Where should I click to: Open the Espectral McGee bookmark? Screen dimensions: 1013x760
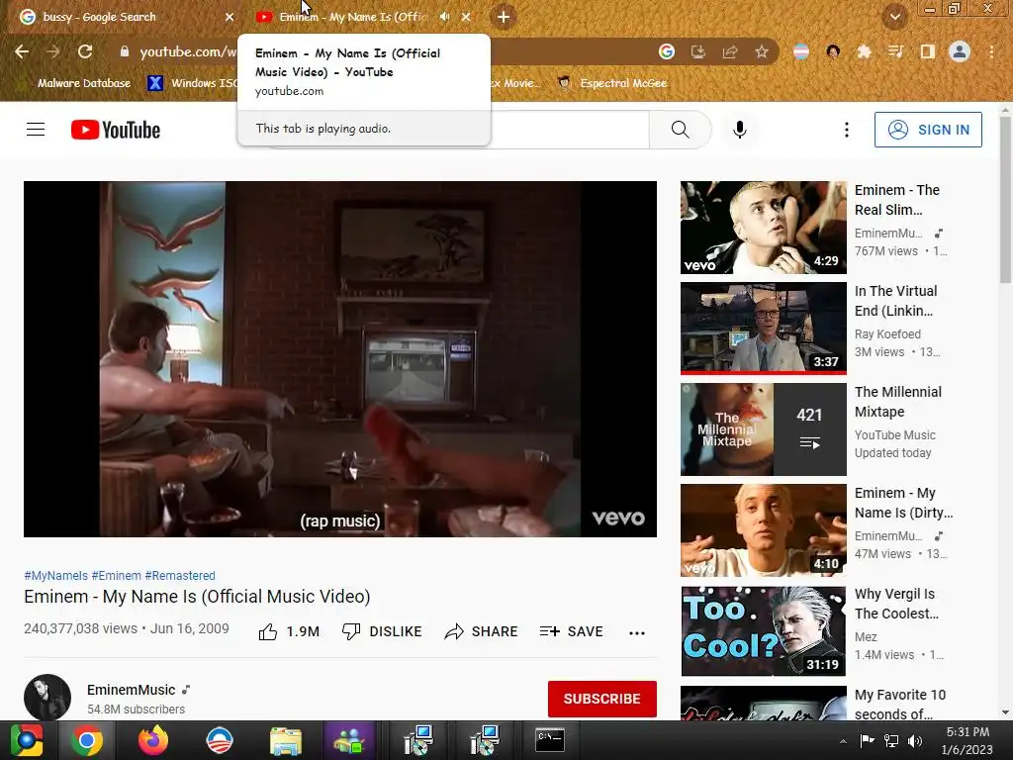(x=612, y=83)
